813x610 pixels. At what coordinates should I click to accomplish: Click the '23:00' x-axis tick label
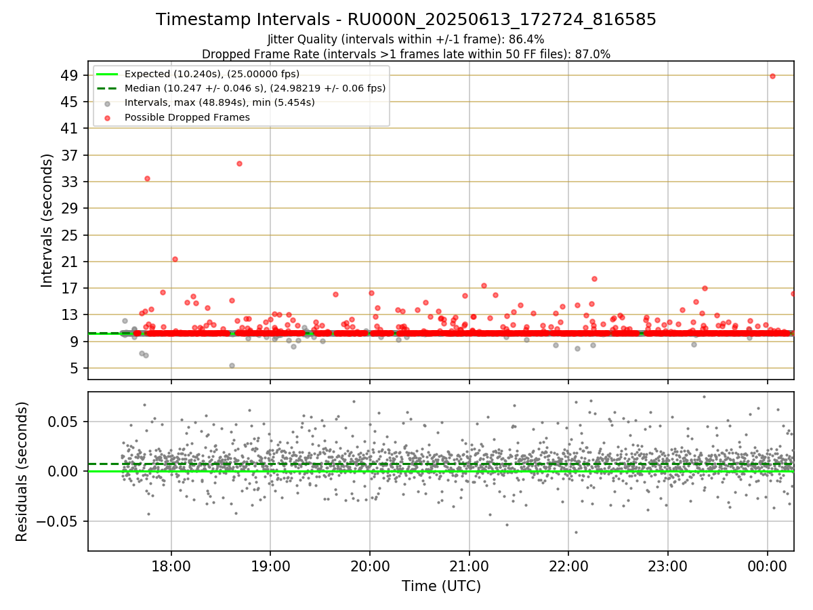668,565
